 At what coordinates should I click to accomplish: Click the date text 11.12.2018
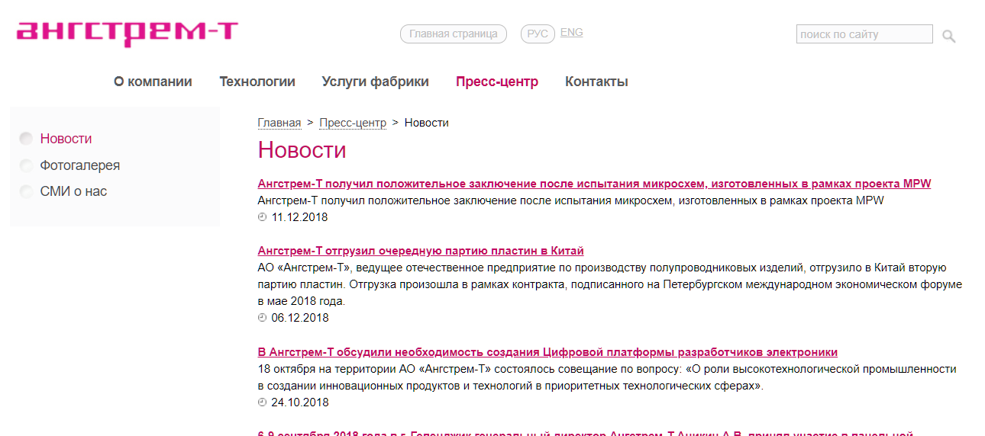[x=299, y=217]
